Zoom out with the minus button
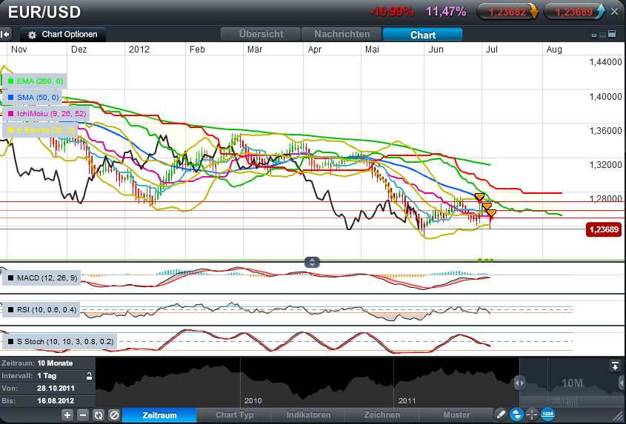Image resolution: width=626 pixels, height=424 pixels. click(x=83, y=415)
